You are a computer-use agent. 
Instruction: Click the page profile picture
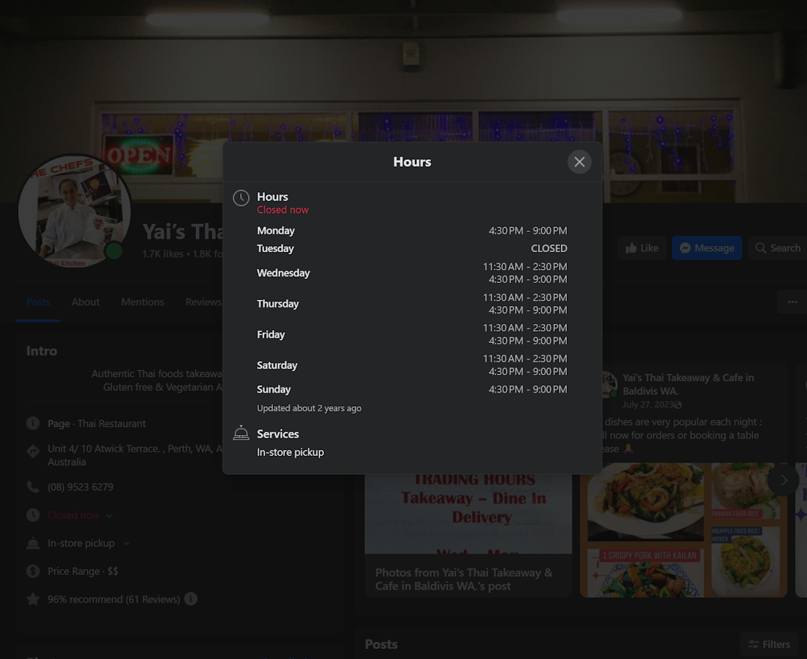(74, 212)
